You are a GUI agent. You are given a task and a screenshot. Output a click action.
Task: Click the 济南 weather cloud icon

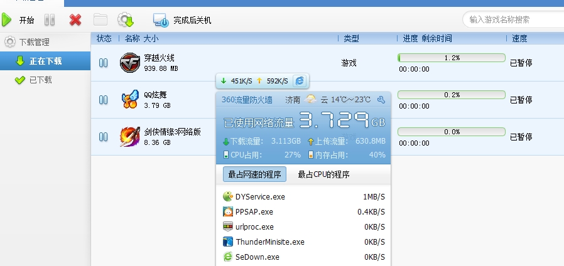(x=310, y=99)
